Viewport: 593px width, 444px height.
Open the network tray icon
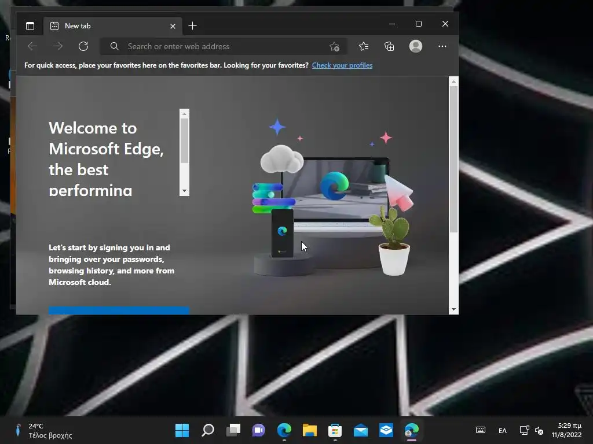[524, 430]
